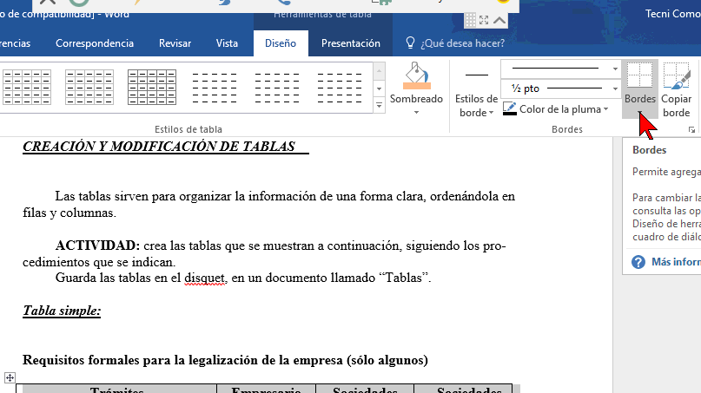Click the grid icon in the overlay toolbar

(x=470, y=20)
